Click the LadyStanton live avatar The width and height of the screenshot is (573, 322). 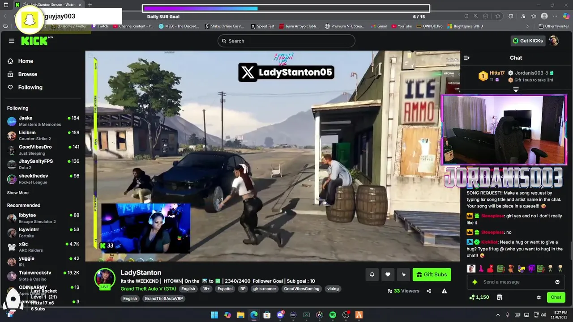(x=105, y=279)
